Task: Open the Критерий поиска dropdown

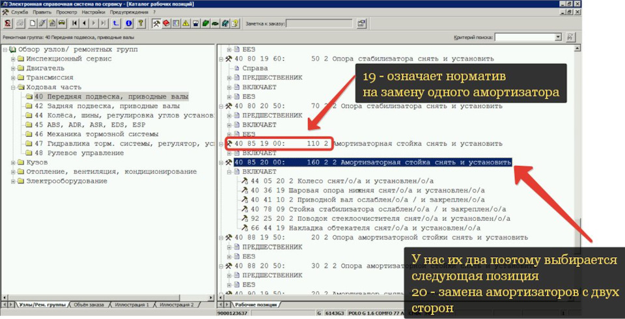Action: click(x=558, y=37)
